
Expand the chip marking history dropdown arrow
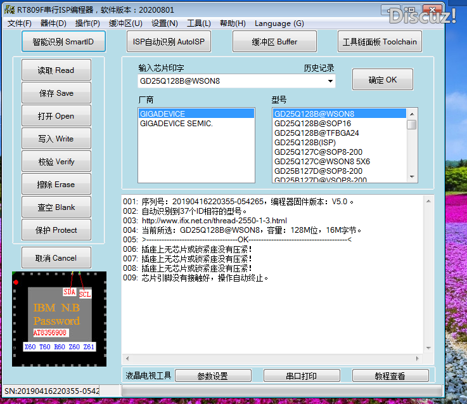point(330,81)
